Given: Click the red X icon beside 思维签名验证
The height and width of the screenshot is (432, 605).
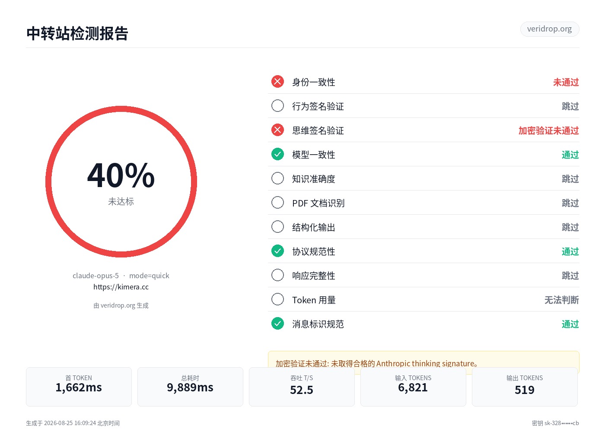Looking at the screenshot, I should 277,130.
